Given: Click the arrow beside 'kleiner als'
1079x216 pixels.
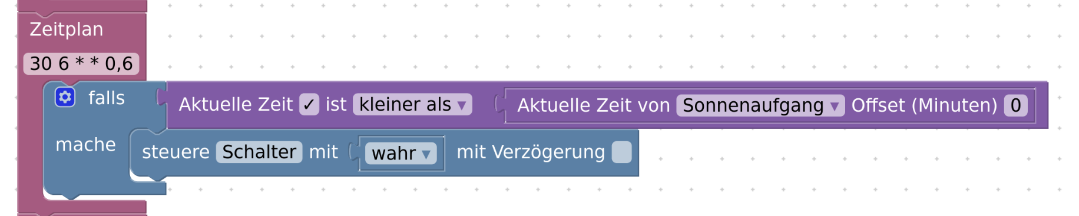Looking at the screenshot, I should pyautogui.click(x=462, y=106).
